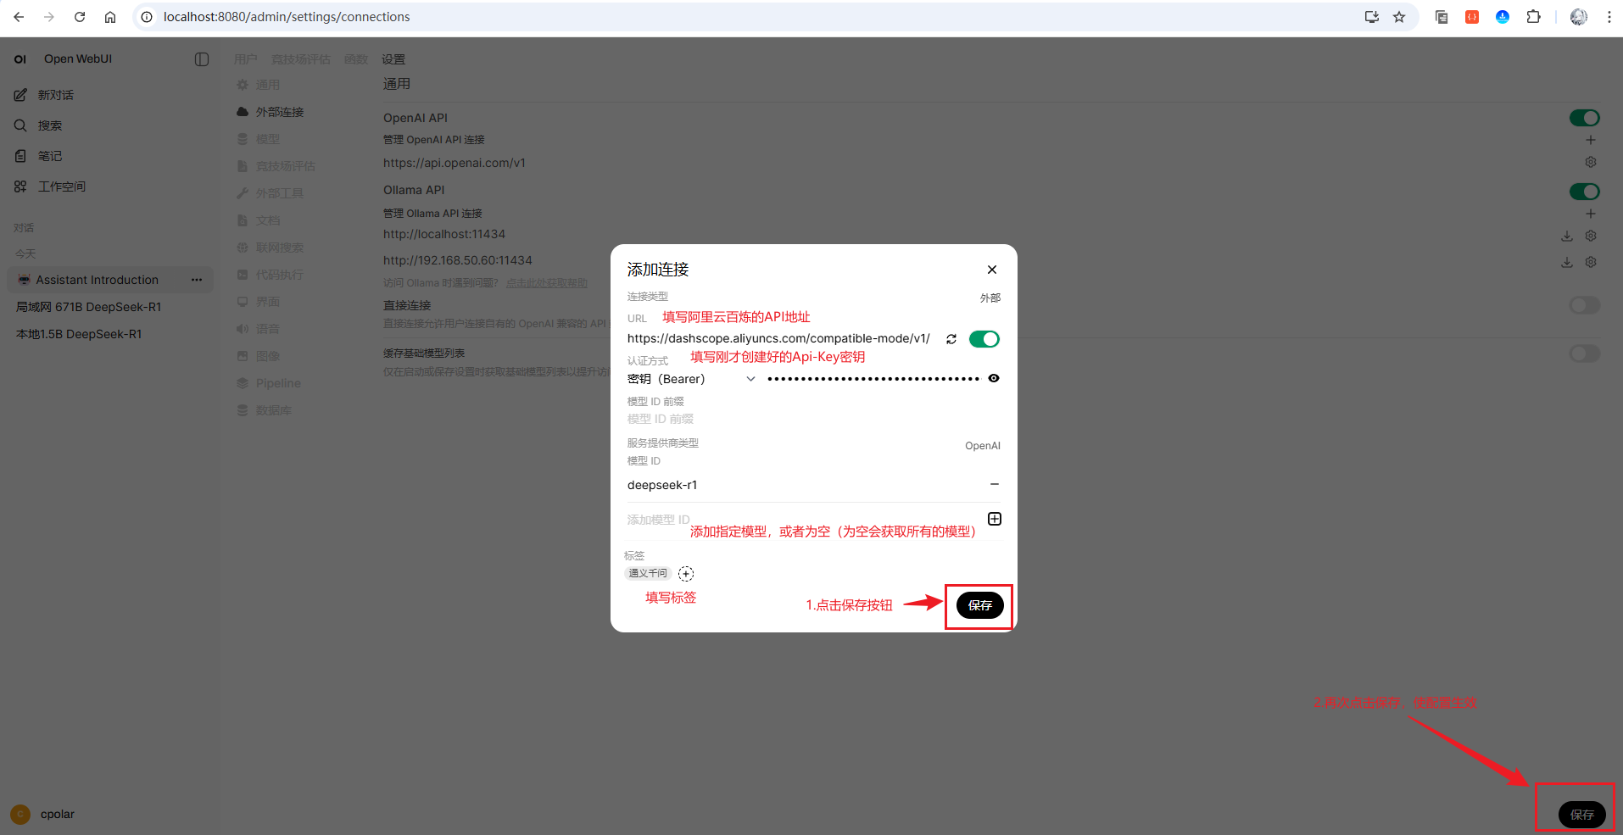Turn off the Ollama API switch
The image size is (1623, 835).
[x=1584, y=192]
